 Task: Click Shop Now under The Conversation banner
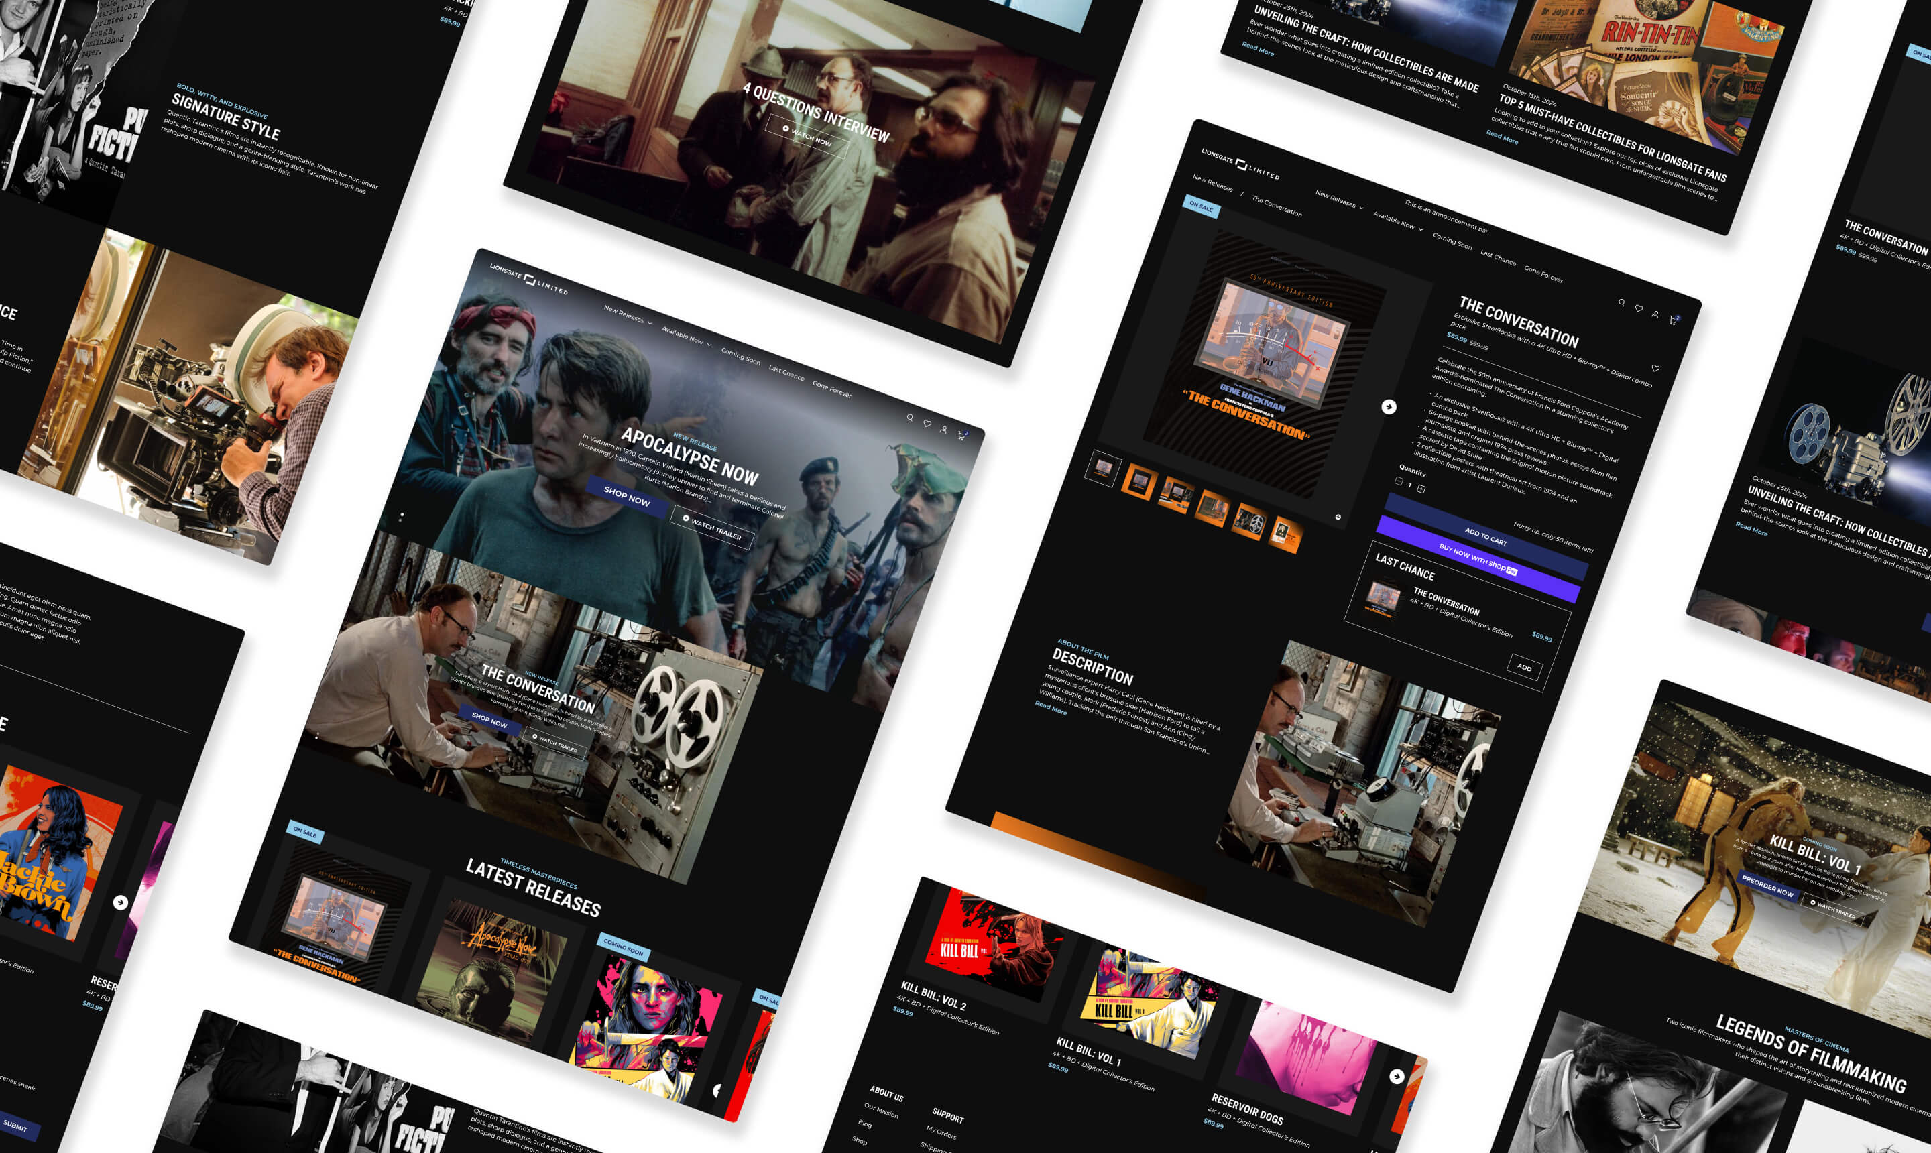[x=489, y=720]
